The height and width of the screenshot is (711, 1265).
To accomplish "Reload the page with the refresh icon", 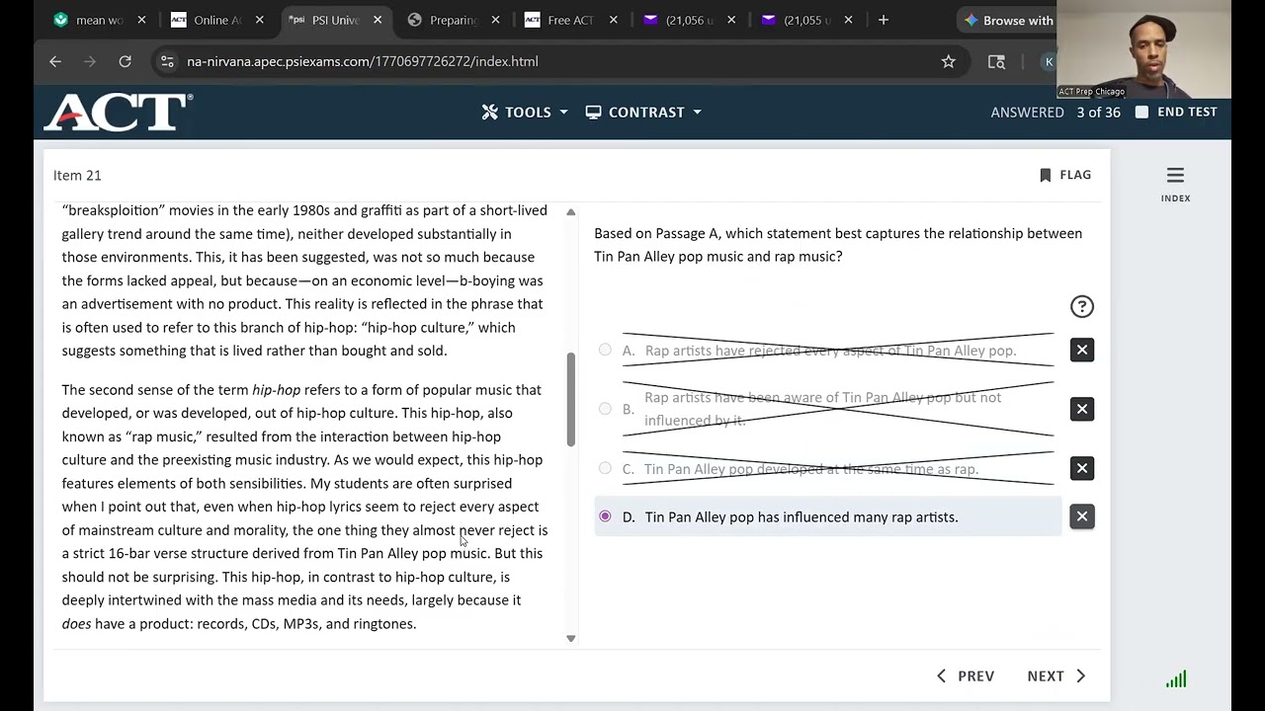I will 125,61.
